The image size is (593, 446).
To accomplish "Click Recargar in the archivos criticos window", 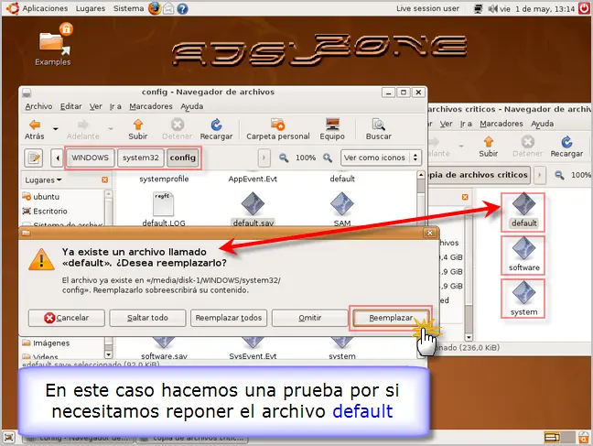I will (x=566, y=147).
